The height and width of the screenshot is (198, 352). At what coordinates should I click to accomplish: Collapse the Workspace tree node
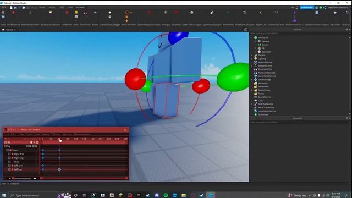pyautogui.click(x=252, y=38)
